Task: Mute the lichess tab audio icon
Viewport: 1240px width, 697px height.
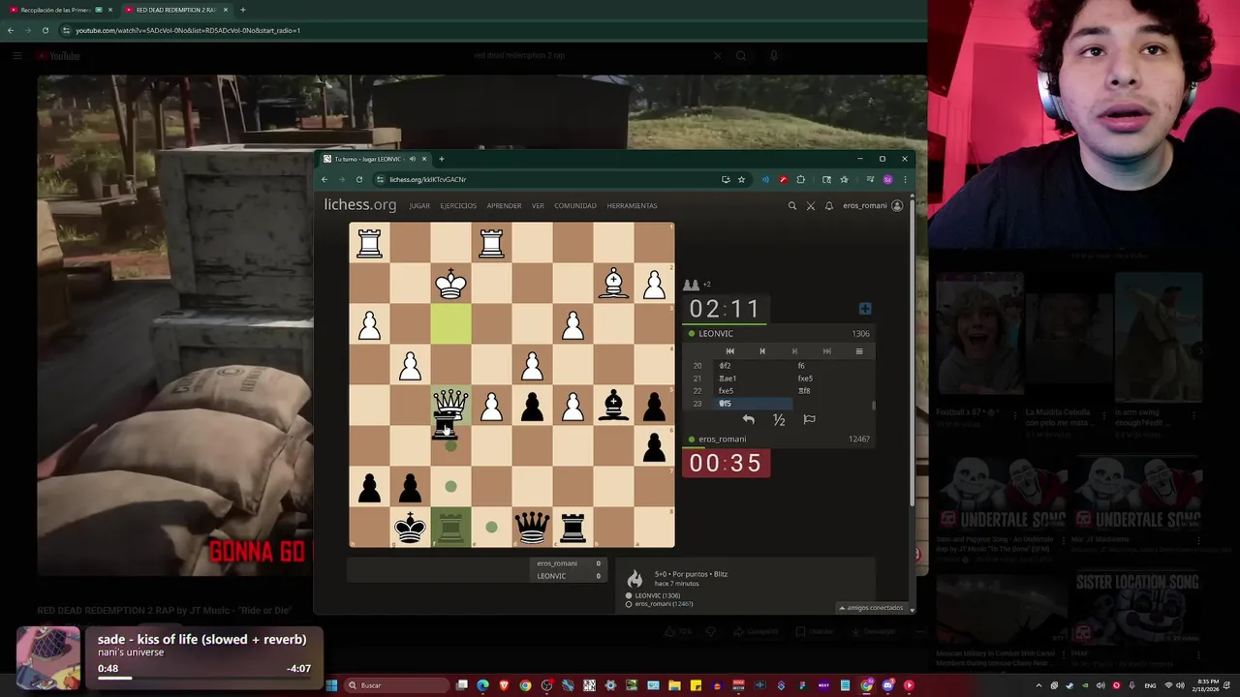Action: 413,159
